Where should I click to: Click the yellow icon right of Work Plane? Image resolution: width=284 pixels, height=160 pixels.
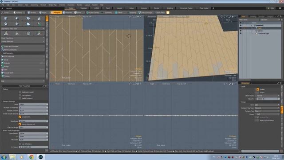[168, 12]
